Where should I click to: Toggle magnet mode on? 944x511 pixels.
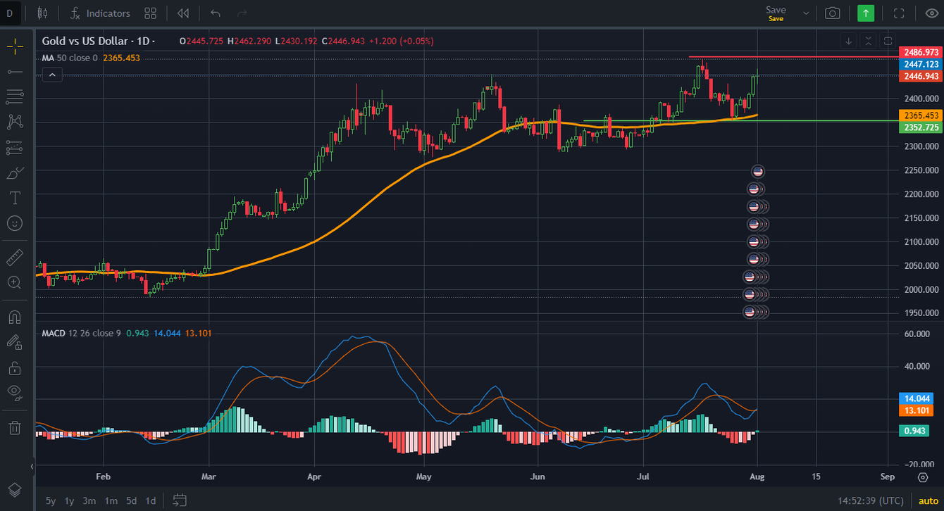click(x=14, y=317)
